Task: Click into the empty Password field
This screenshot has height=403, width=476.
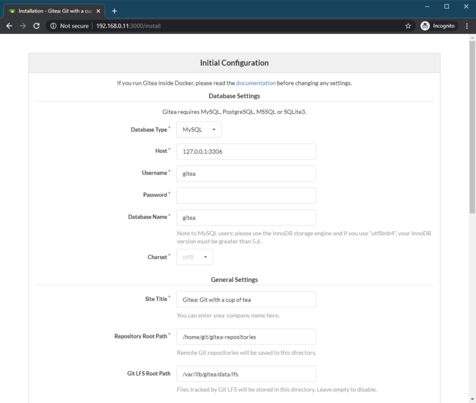Action: (x=246, y=195)
